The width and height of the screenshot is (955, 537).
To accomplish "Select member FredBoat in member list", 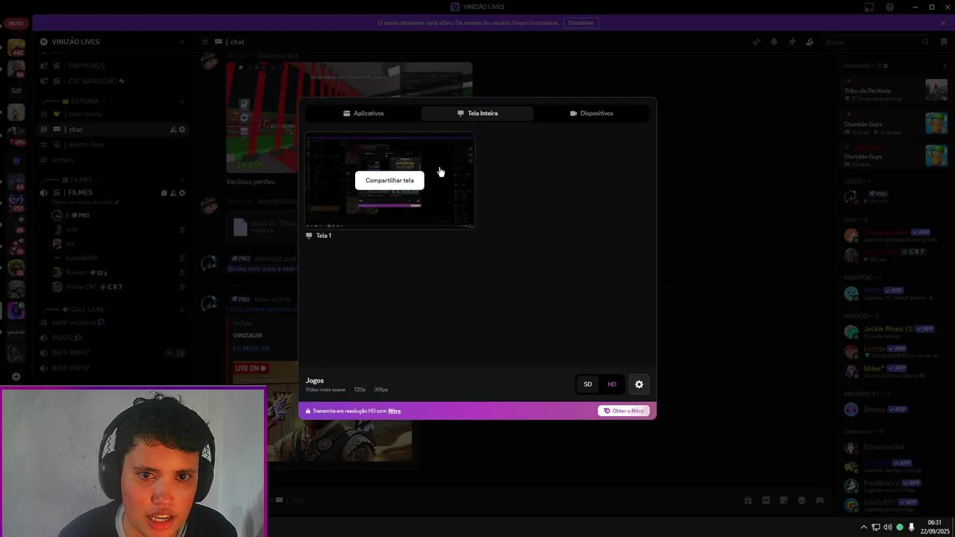I will pyautogui.click(x=895, y=486).
